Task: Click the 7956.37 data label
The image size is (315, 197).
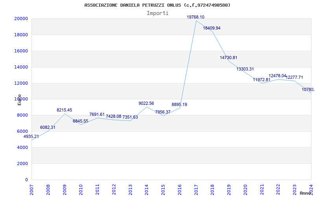Action: pyautogui.click(x=163, y=112)
